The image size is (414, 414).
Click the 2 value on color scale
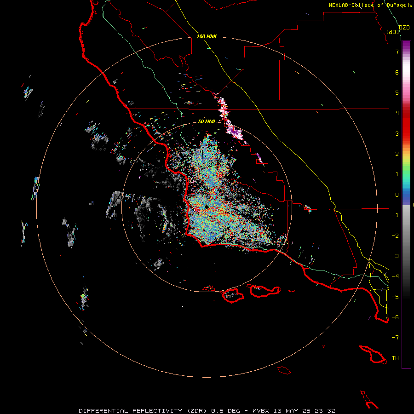point(397,154)
